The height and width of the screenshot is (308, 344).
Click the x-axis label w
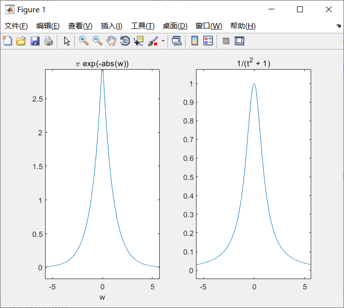coord(102,298)
